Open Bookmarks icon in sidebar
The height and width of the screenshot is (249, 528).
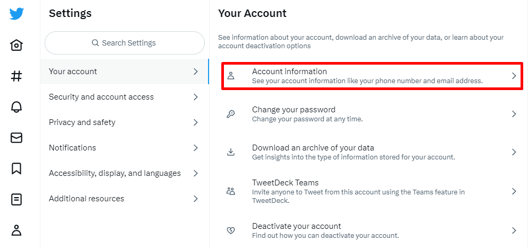pos(16,168)
